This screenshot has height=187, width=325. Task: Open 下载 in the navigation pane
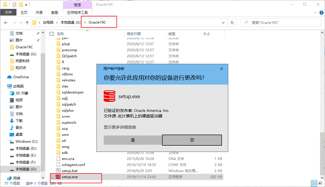19,121
